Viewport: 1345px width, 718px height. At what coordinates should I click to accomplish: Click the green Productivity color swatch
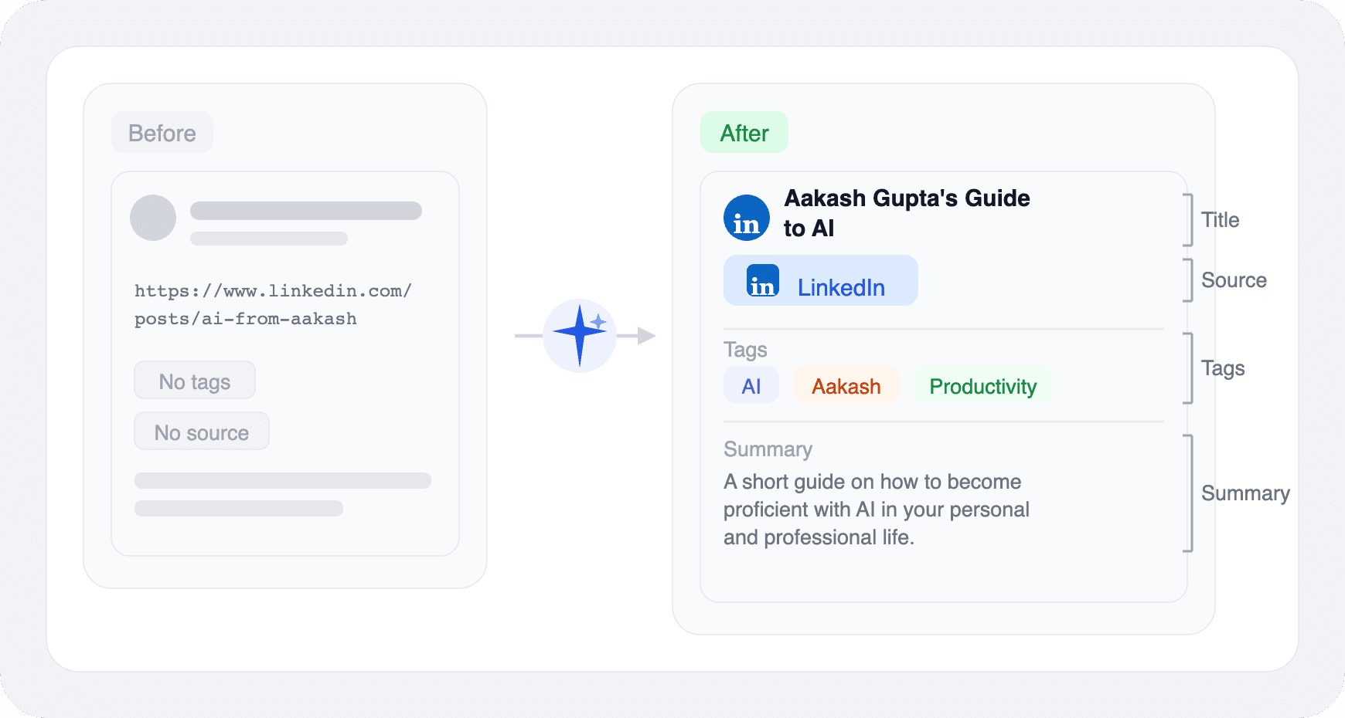coord(982,385)
